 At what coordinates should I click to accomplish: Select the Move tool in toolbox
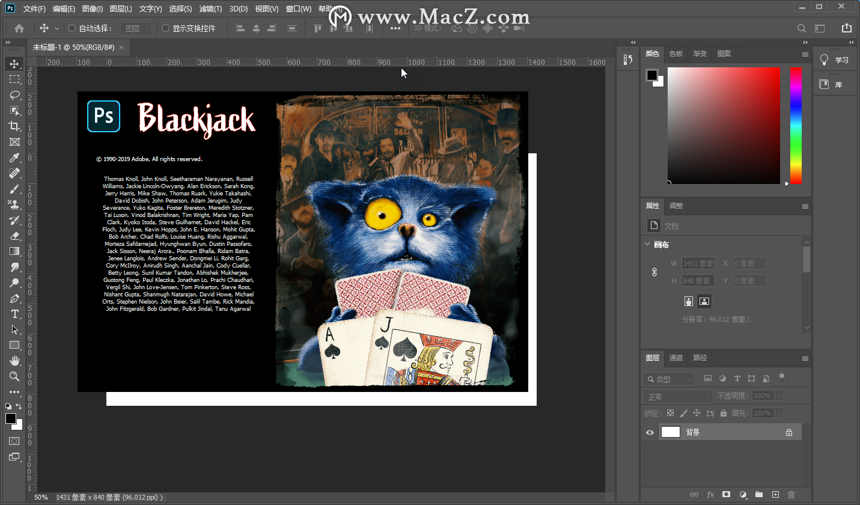(x=14, y=64)
